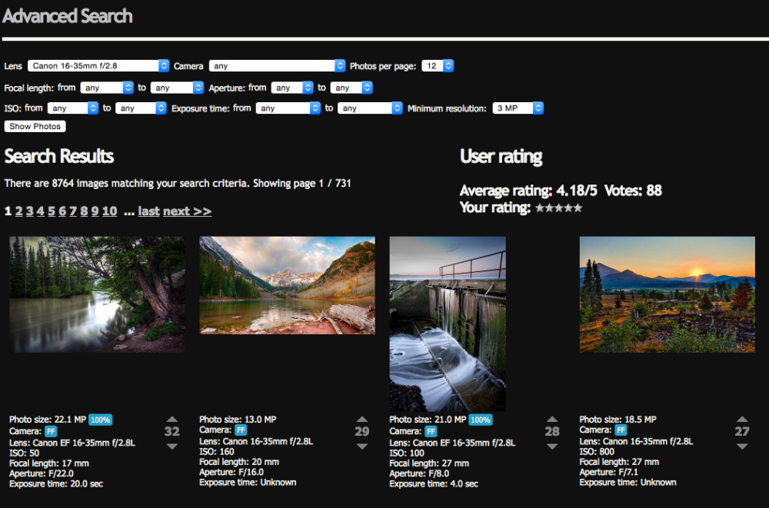Image resolution: width=769 pixels, height=508 pixels.
Task: Upvote the photo rated 27
Action: [x=742, y=419]
